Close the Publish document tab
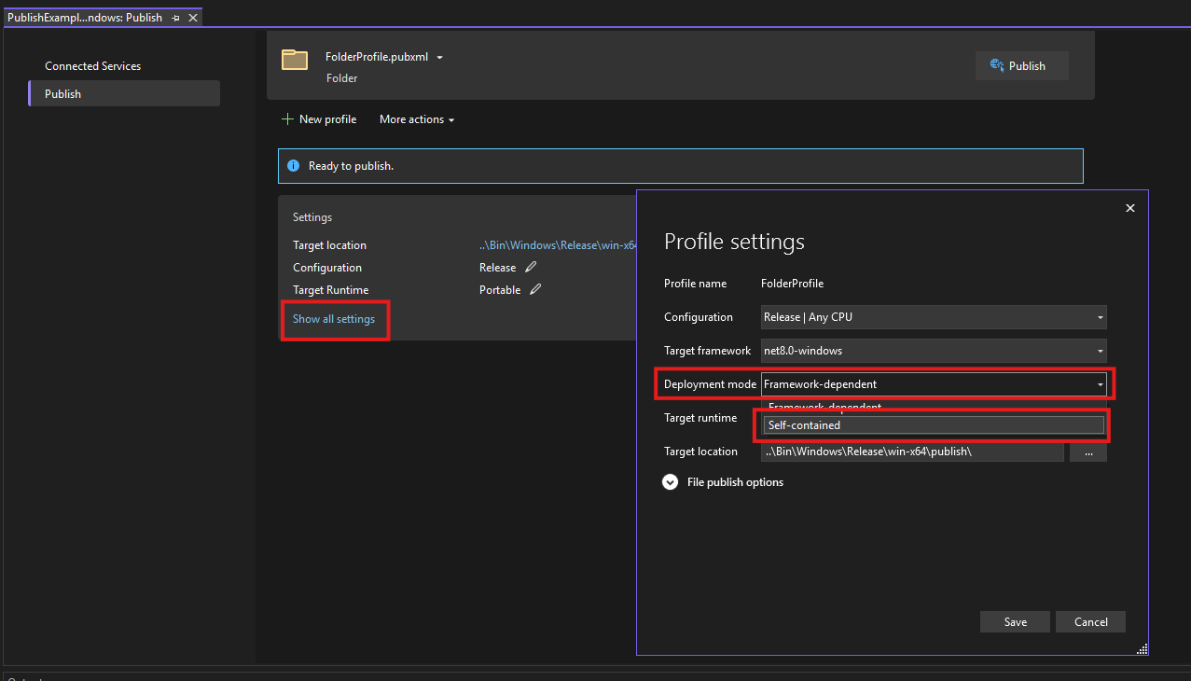This screenshot has width=1191, height=681. pos(192,18)
